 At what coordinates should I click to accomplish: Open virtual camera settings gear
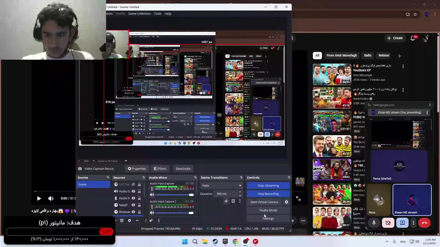click(286, 202)
